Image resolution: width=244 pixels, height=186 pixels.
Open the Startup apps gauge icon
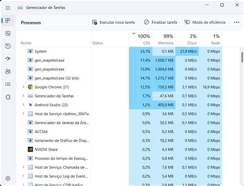pyautogui.click(x=8, y=59)
